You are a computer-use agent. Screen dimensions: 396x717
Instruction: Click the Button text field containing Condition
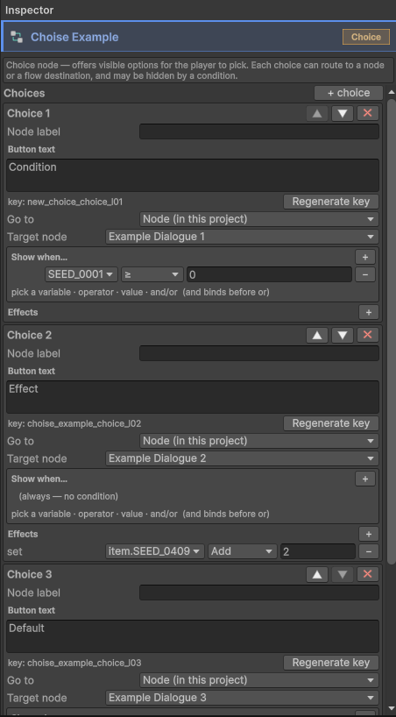click(x=193, y=175)
